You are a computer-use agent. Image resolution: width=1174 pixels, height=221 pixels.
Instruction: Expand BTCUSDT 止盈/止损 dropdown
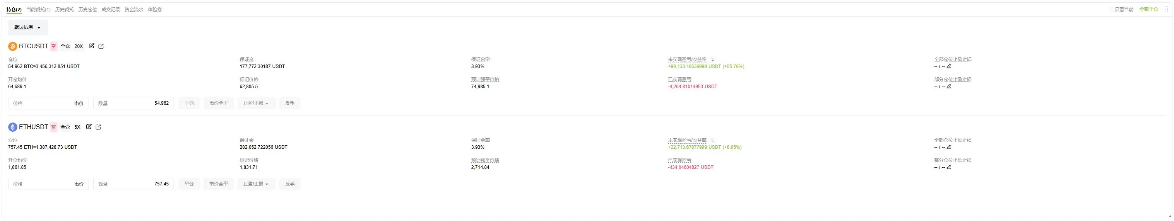click(x=256, y=103)
